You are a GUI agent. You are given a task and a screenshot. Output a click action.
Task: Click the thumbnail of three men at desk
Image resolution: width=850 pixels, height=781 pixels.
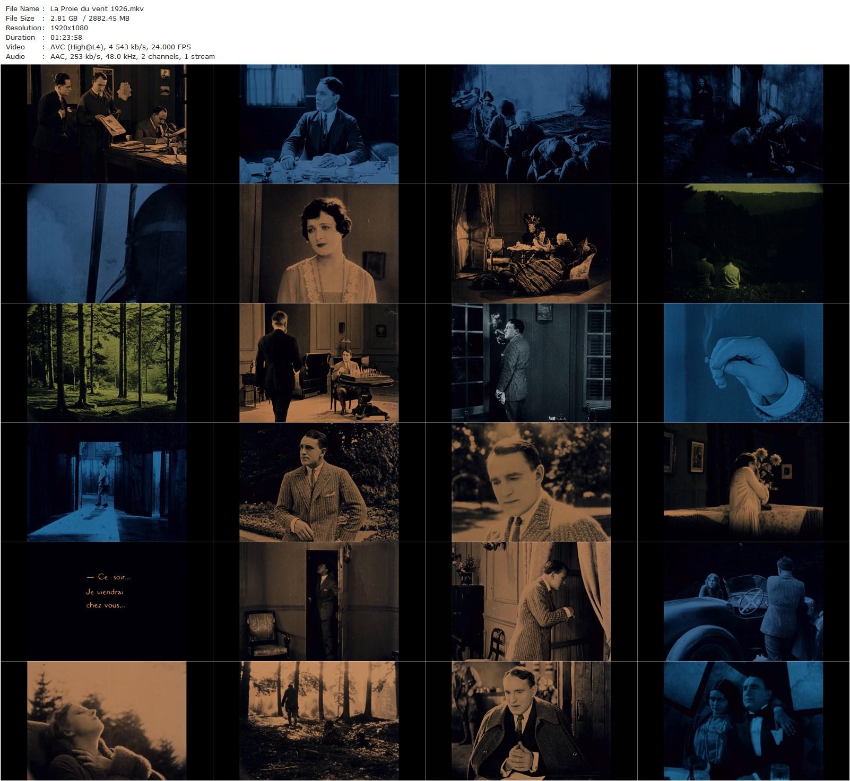(107, 124)
